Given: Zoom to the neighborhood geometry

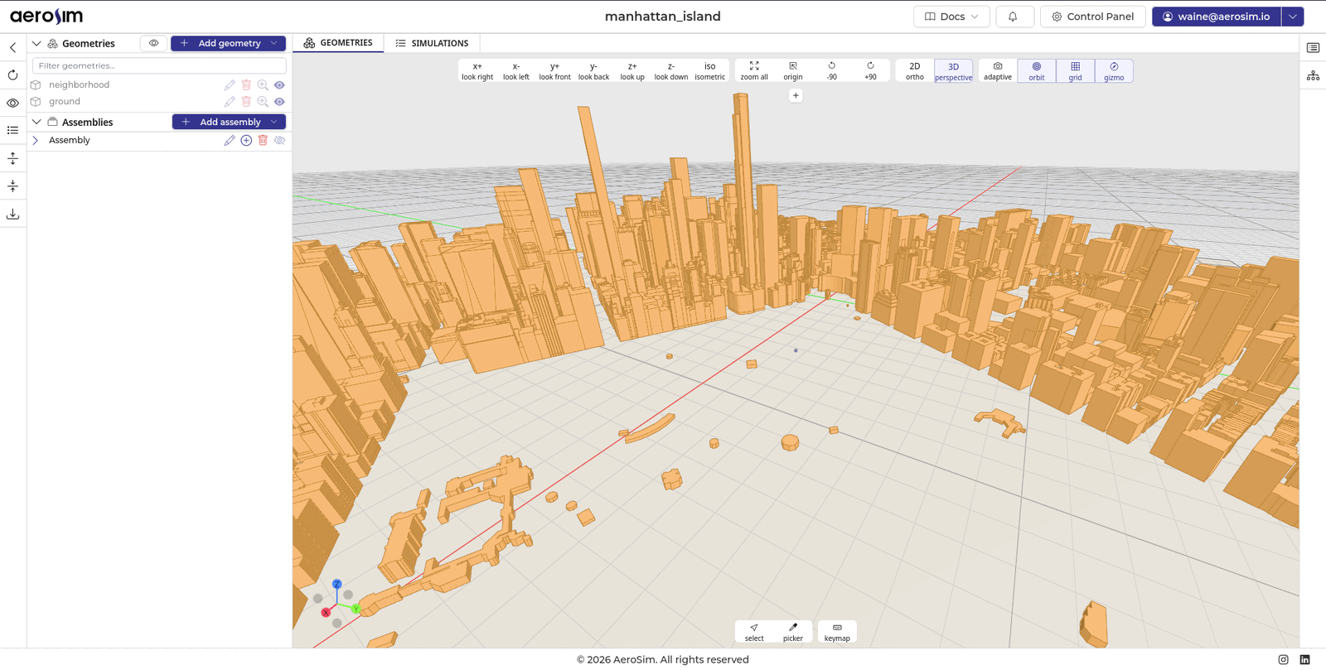Looking at the screenshot, I should tap(263, 84).
